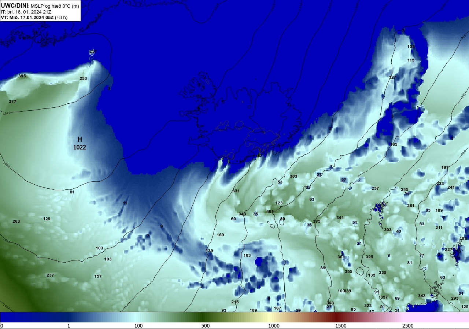This screenshot has width=469, height=329.
Task: Click the 127 height value
Action: tap(392, 77)
